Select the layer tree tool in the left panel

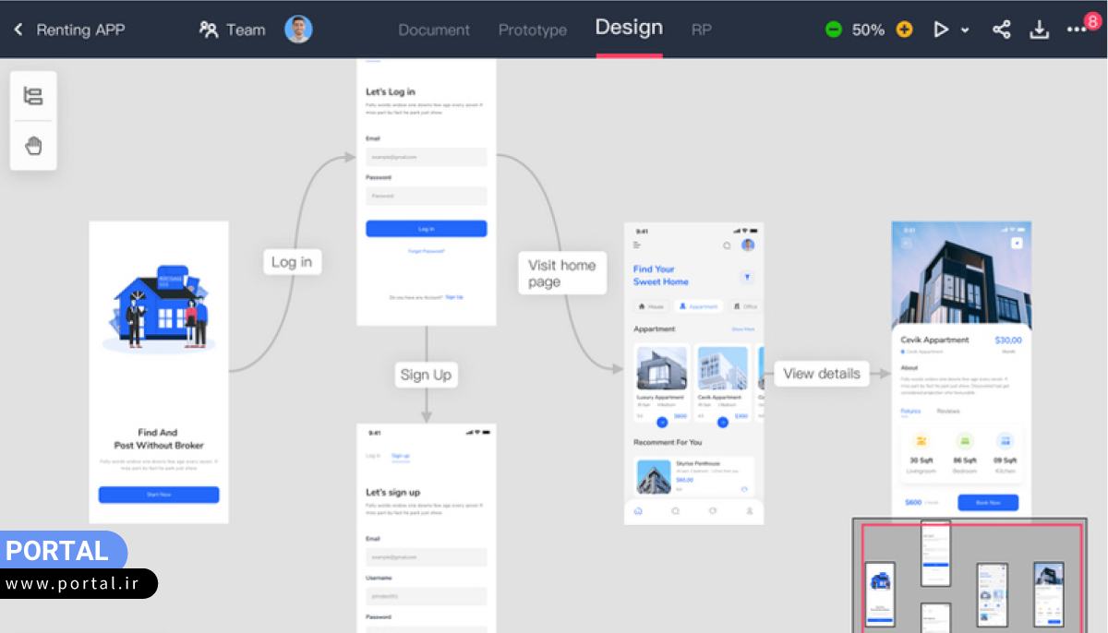33,96
